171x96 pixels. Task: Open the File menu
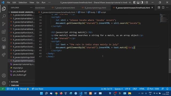[x=8, y=2]
